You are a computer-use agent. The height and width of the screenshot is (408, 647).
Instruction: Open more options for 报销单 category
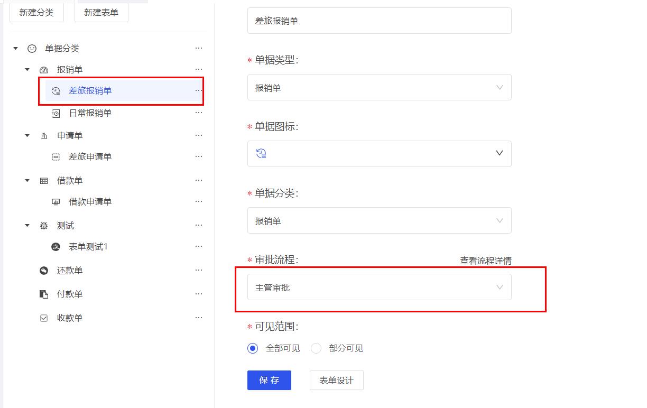(x=199, y=69)
